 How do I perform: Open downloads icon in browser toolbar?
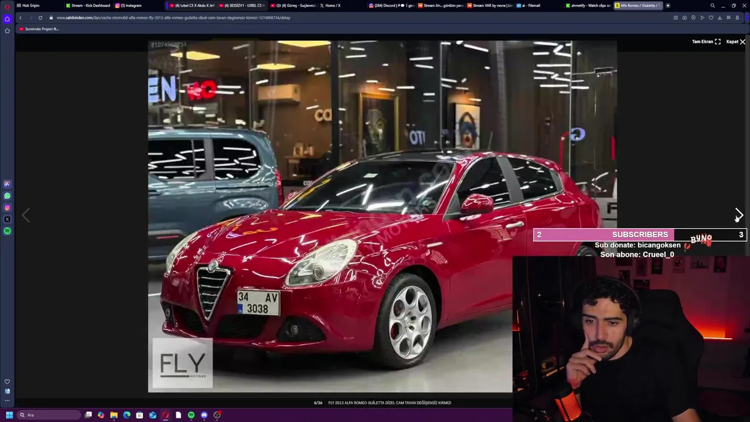[x=720, y=18]
